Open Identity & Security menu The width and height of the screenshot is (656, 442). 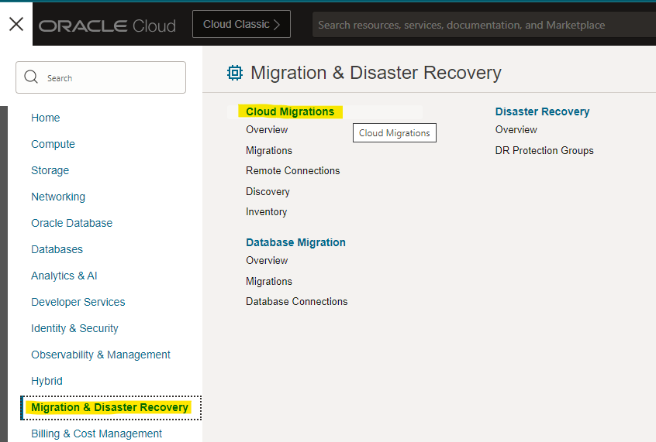[74, 328]
